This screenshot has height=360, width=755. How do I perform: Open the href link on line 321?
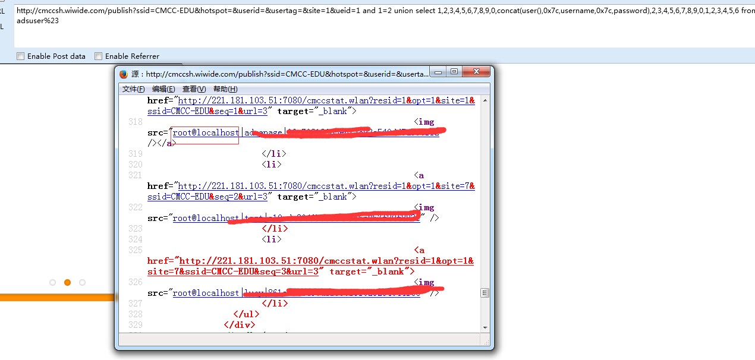(x=311, y=191)
